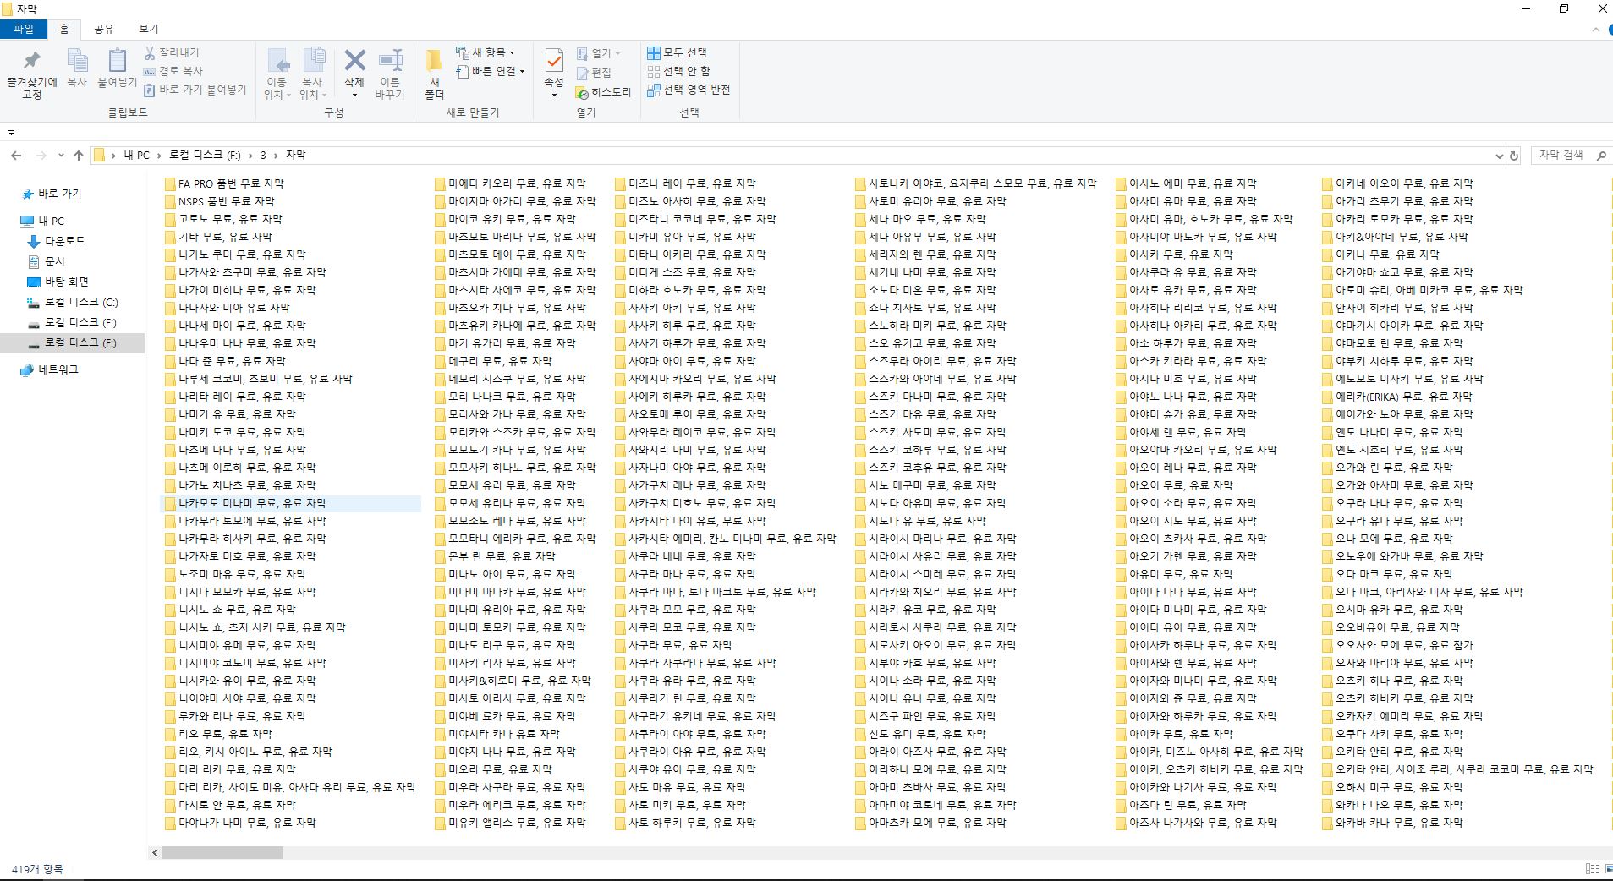The height and width of the screenshot is (881, 1613).
Task: Click 선택 안 함 (Select none)
Action: [679, 71]
